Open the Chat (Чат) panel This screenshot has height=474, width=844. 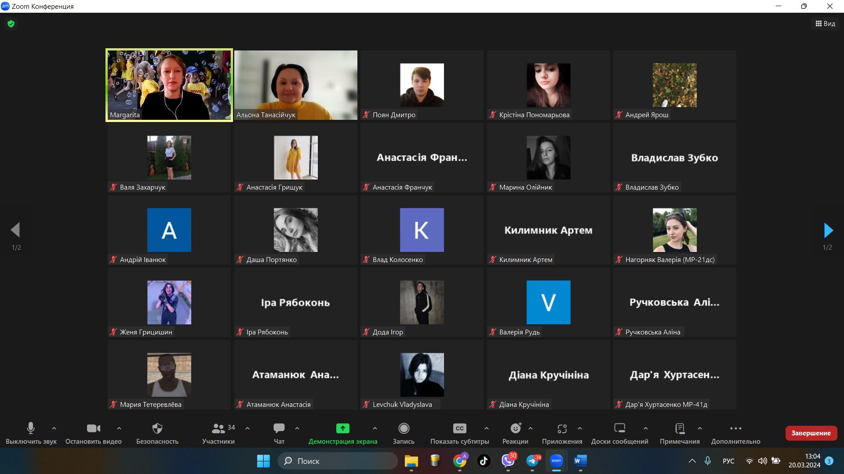(x=279, y=428)
